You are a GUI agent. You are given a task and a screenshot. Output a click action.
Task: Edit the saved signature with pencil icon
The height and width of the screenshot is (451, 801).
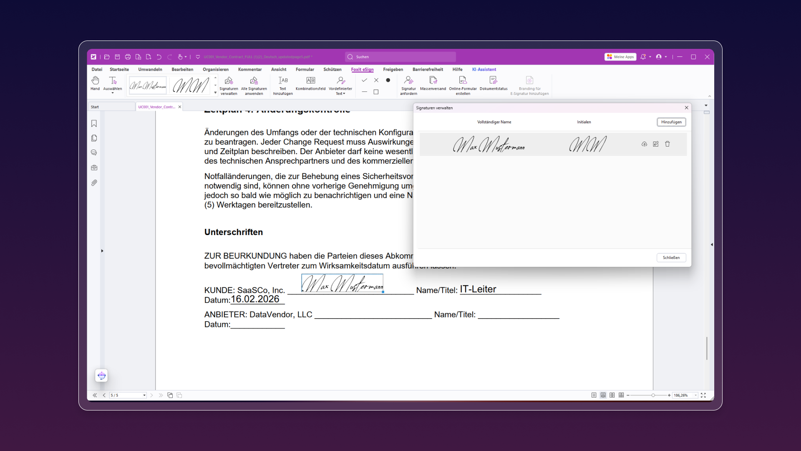click(x=655, y=144)
